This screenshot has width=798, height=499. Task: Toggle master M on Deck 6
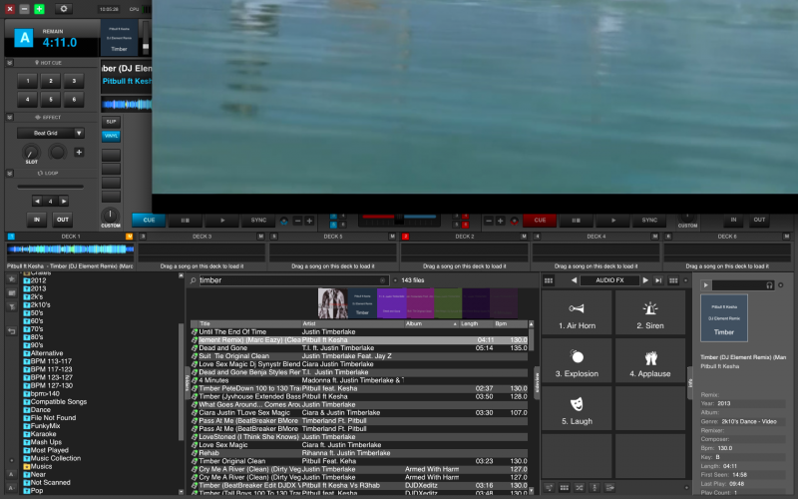coord(785,237)
